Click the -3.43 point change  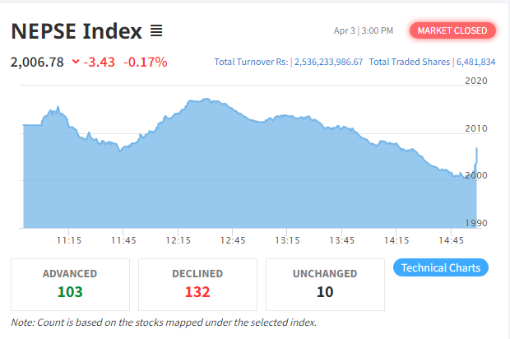[x=100, y=62]
